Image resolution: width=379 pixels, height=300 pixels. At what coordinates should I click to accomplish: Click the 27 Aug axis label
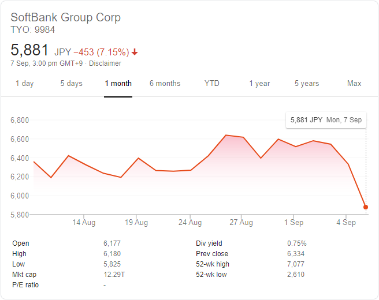pyautogui.click(x=241, y=223)
